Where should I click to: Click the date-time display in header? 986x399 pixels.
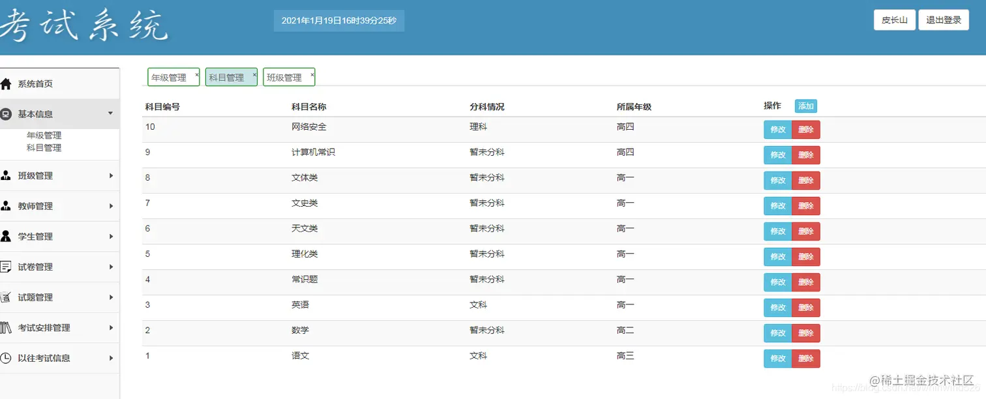(x=339, y=20)
